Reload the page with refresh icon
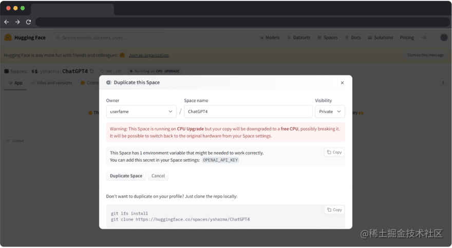 pos(28,22)
